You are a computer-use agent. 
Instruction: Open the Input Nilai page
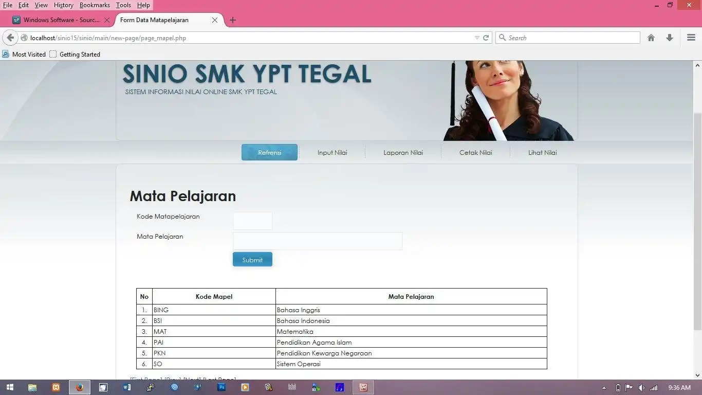(x=332, y=152)
